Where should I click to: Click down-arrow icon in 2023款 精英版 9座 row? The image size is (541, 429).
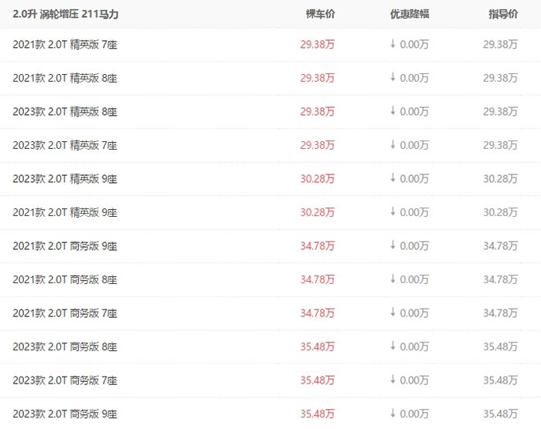click(393, 178)
